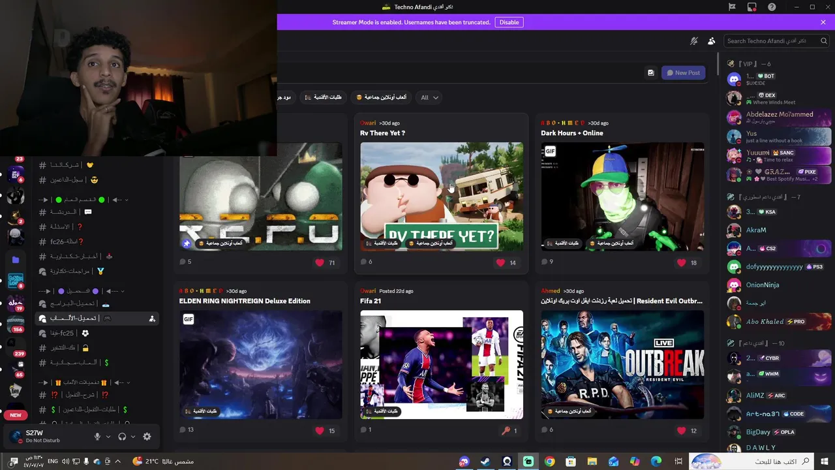Open the ELDEN RING NIGHTREIGN Deluxe Edition post
This screenshot has height=470, width=835.
click(x=245, y=301)
